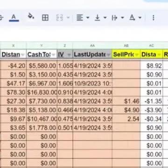Open filter dropdown on Distan header in column X
This screenshot has width=168, height=168.
pyautogui.click(x=23, y=55)
